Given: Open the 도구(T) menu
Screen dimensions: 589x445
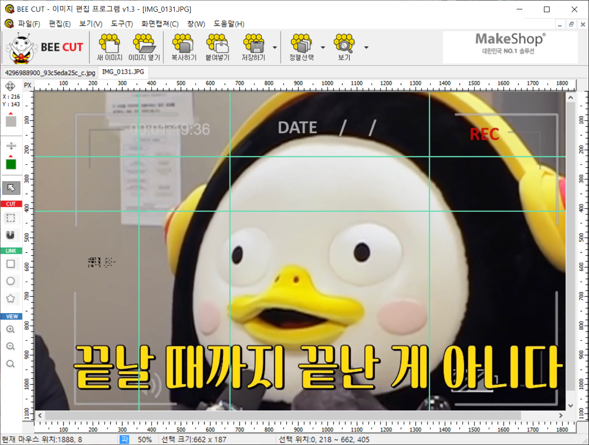Looking at the screenshot, I should coord(122,23).
